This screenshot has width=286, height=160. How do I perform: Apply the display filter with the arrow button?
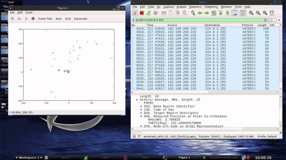coord(270,20)
